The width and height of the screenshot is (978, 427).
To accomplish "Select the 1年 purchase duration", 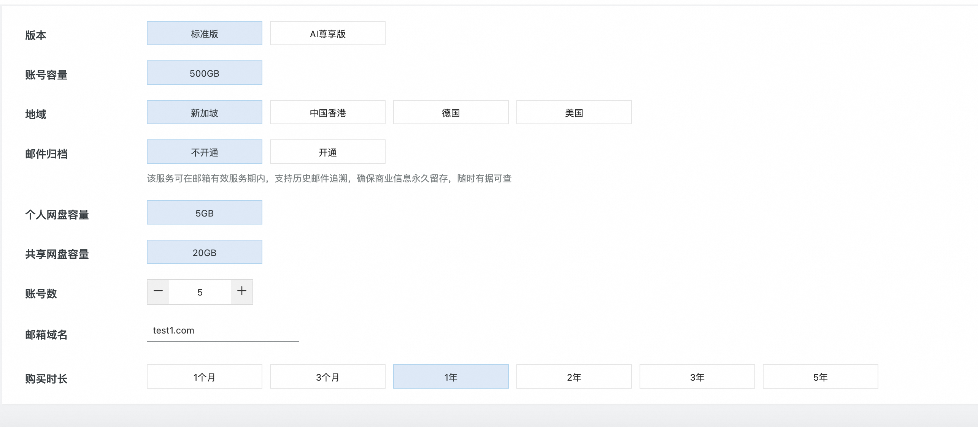I will tap(451, 377).
